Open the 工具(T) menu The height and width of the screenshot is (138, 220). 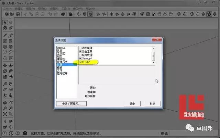coord(66,9)
